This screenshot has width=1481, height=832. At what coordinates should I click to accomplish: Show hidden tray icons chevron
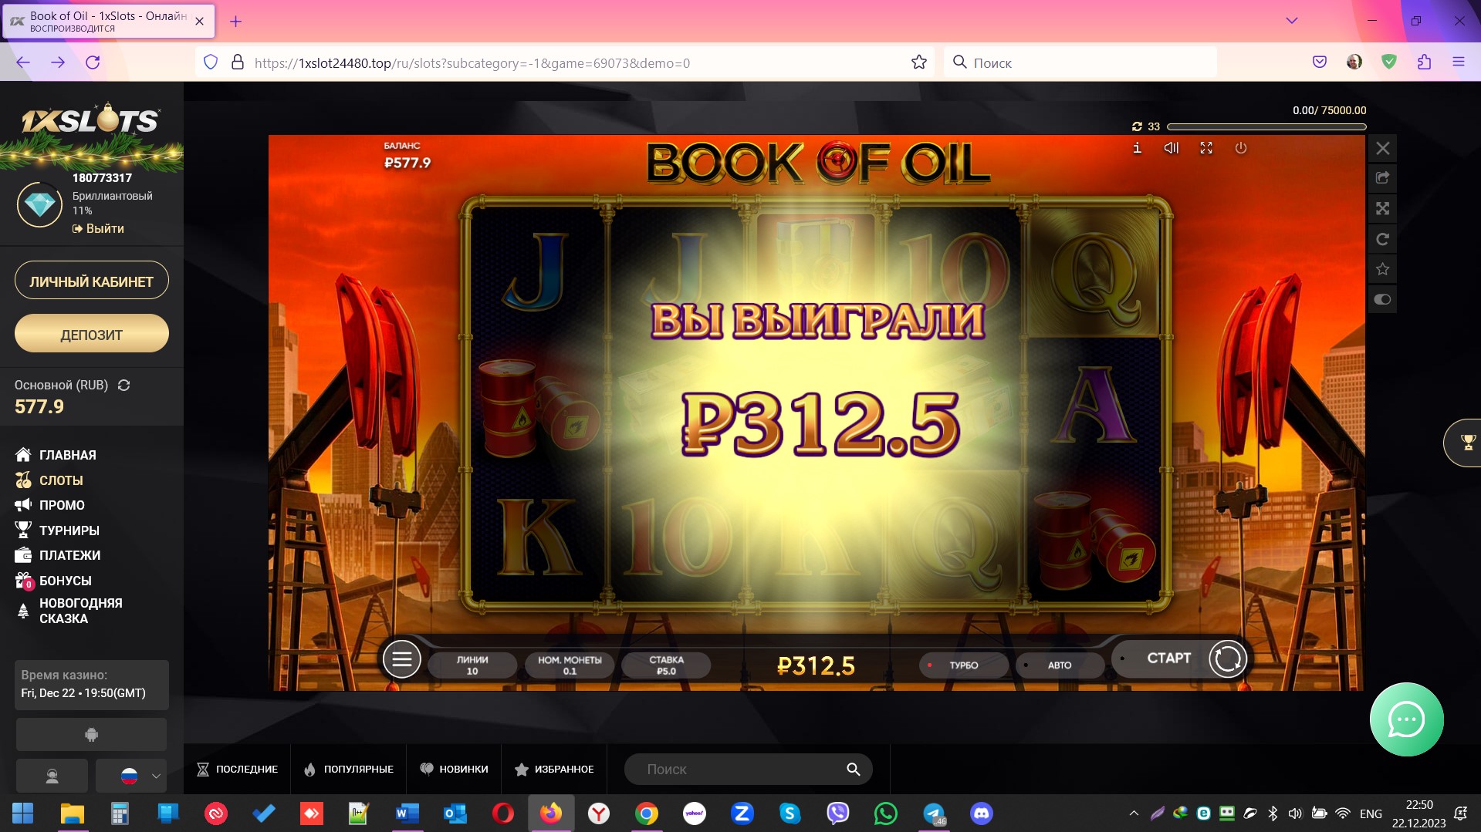[x=1134, y=813]
